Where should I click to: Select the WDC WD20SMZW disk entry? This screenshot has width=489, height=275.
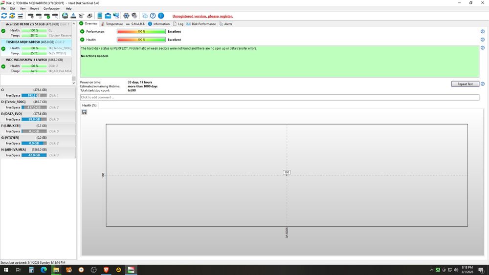(x=36, y=65)
